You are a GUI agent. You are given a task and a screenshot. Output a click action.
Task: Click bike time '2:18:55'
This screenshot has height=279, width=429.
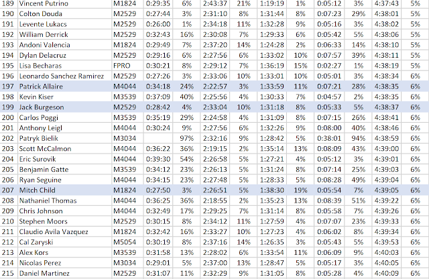pos(215,201)
